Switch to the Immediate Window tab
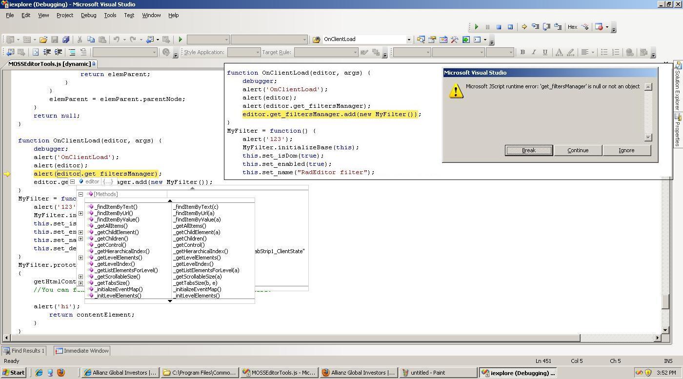Image resolution: width=683 pixels, height=379 pixels. point(82,351)
